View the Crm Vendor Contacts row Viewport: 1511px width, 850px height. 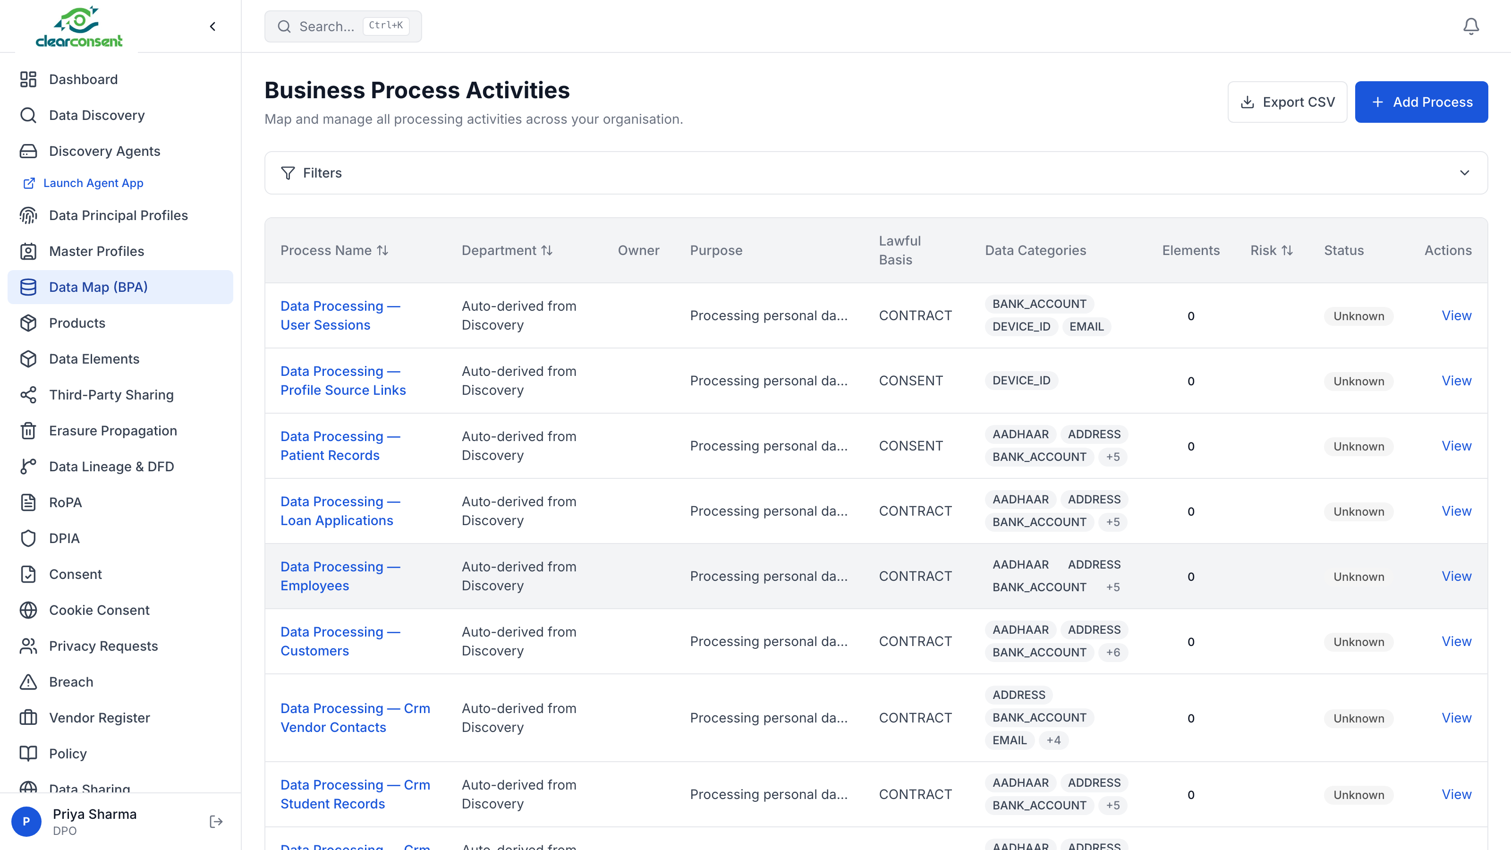pos(1456,717)
